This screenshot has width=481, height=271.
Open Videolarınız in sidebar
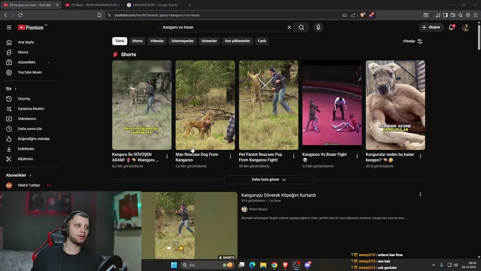[x=27, y=119]
